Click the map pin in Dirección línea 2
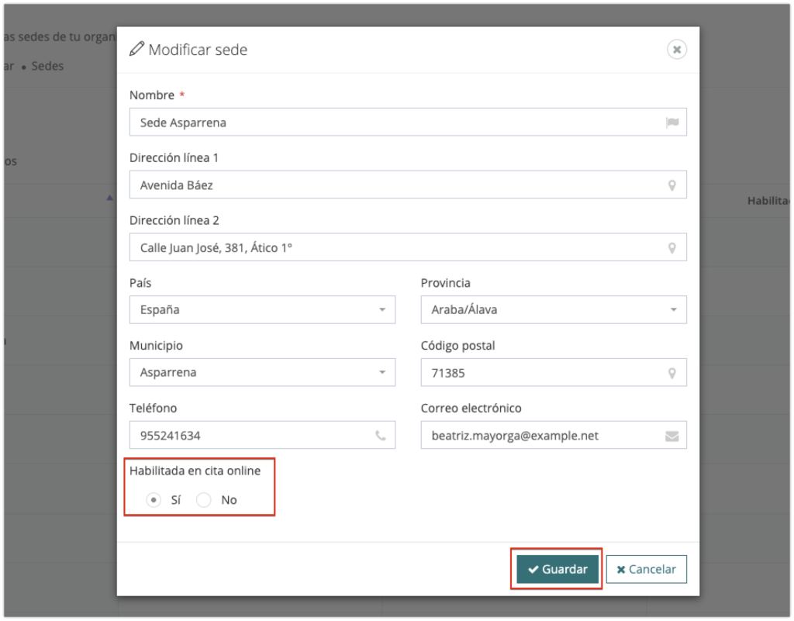 [672, 248]
